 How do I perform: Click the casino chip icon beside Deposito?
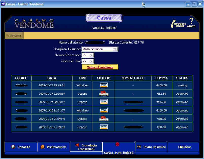click(13, 147)
